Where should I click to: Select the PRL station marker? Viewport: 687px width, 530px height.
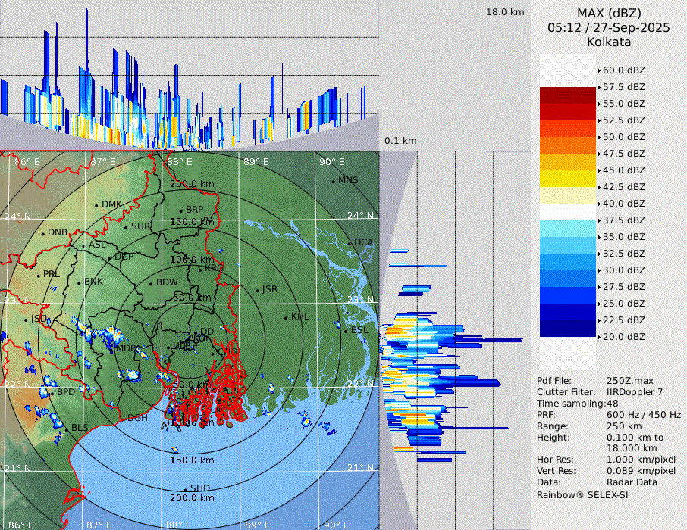tap(39, 275)
